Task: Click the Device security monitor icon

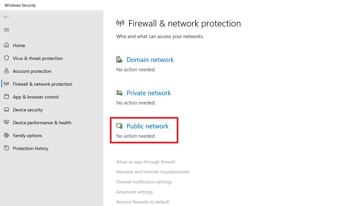Action: 6,109
